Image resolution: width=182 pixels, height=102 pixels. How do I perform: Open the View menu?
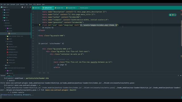click(8, 5)
